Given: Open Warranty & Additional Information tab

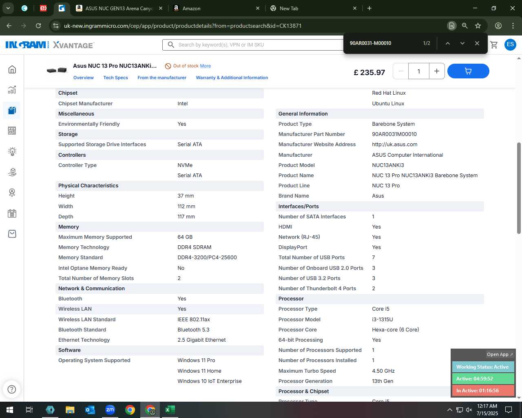Looking at the screenshot, I should pos(232,78).
